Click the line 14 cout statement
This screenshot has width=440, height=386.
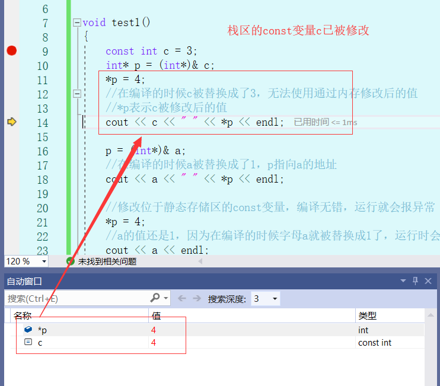[195, 122]
